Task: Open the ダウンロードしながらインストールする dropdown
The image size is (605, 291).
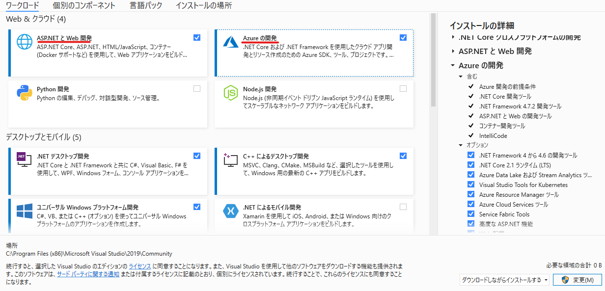Action: tap(505, 280)
